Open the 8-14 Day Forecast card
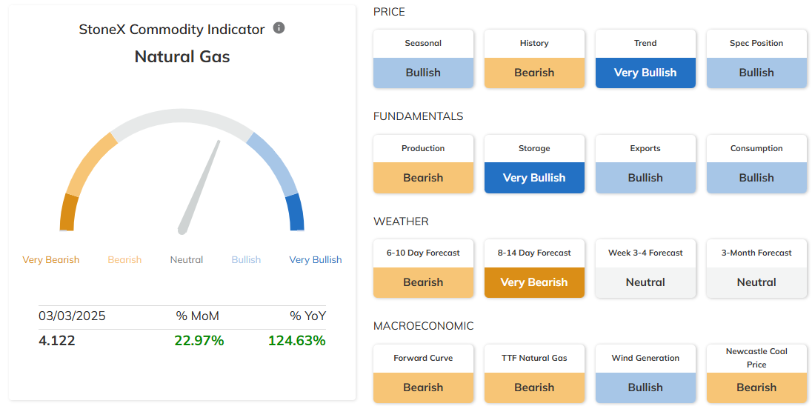 point(534,268)
